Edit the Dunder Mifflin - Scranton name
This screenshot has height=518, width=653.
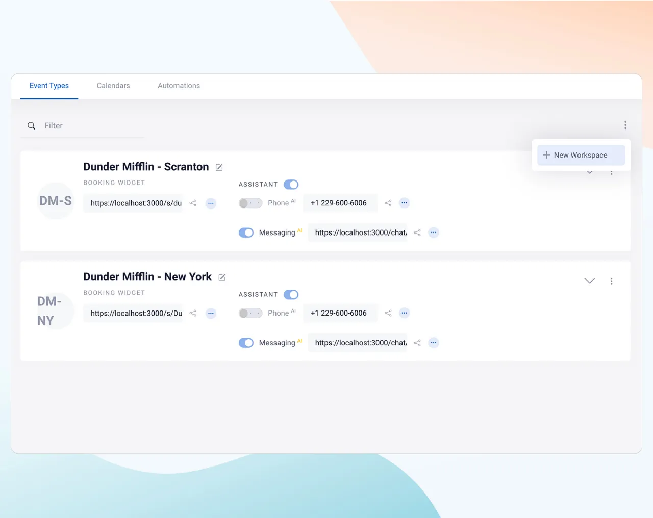click(219, 167)
